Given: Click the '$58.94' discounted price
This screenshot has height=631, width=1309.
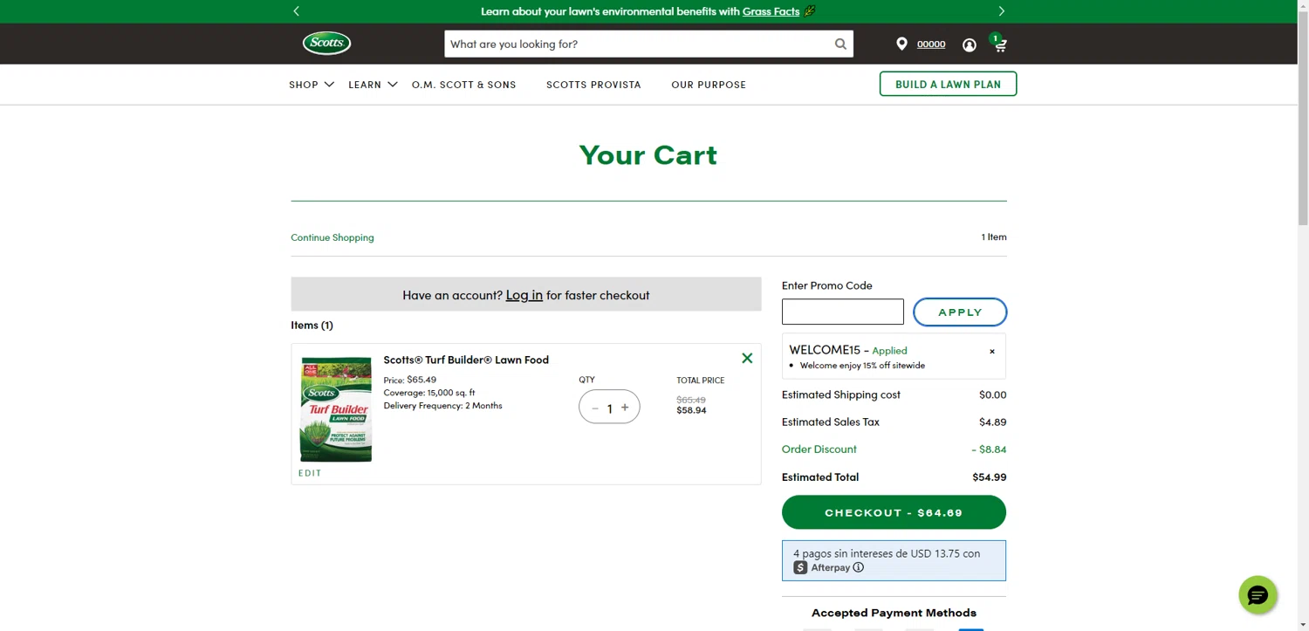Looking at the screenshot, I should (691, 410).
